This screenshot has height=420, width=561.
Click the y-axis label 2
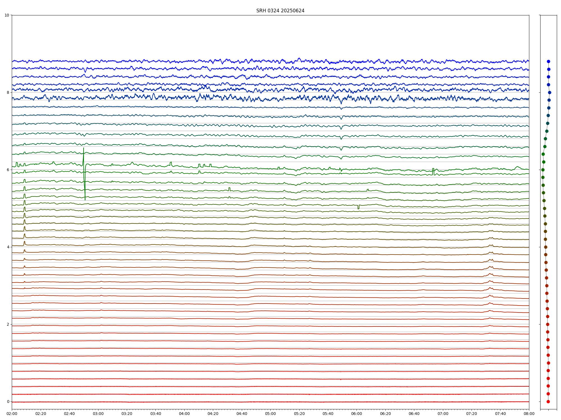pos(8,324)
